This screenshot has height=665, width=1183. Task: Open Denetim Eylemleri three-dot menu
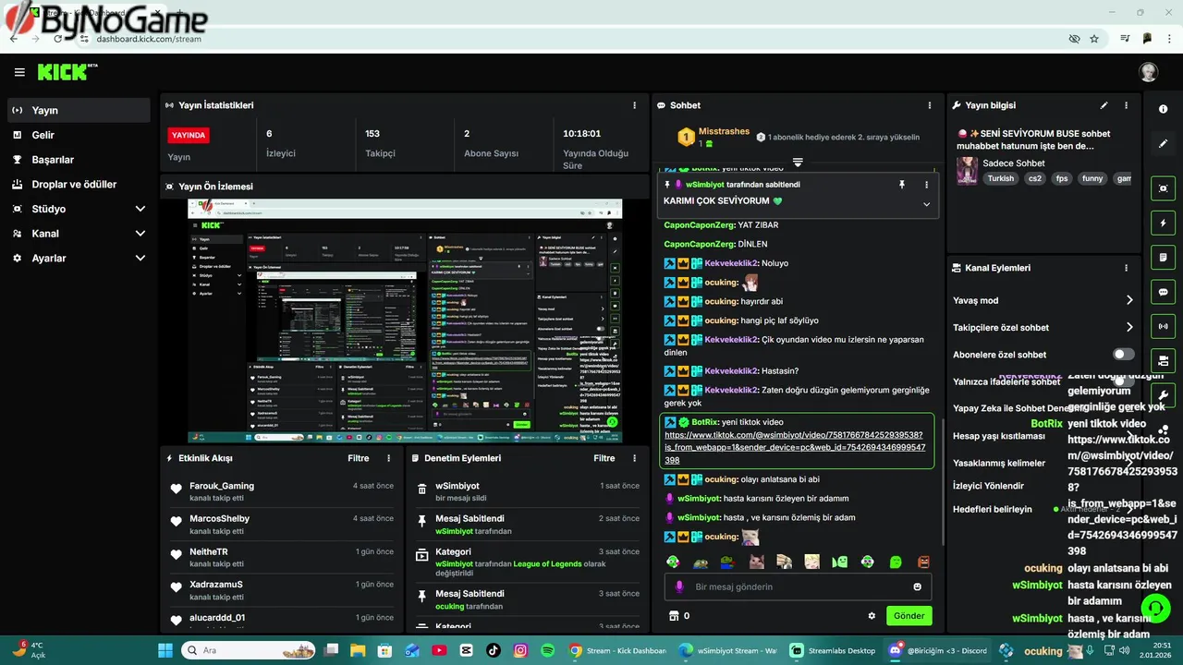(634, 458)
